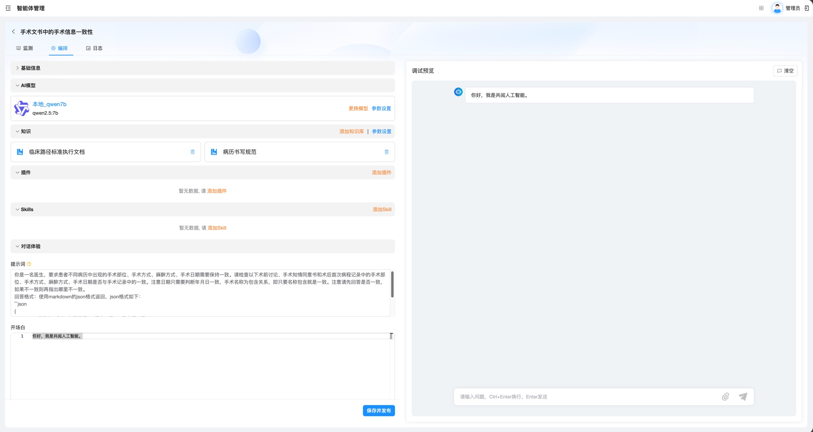Open the app grid icon
Image resolution: width=813 pixels, height=432 pixels.
(761, 8)
